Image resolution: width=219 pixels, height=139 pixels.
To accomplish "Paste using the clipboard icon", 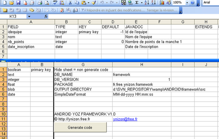I will click(84, 3).
